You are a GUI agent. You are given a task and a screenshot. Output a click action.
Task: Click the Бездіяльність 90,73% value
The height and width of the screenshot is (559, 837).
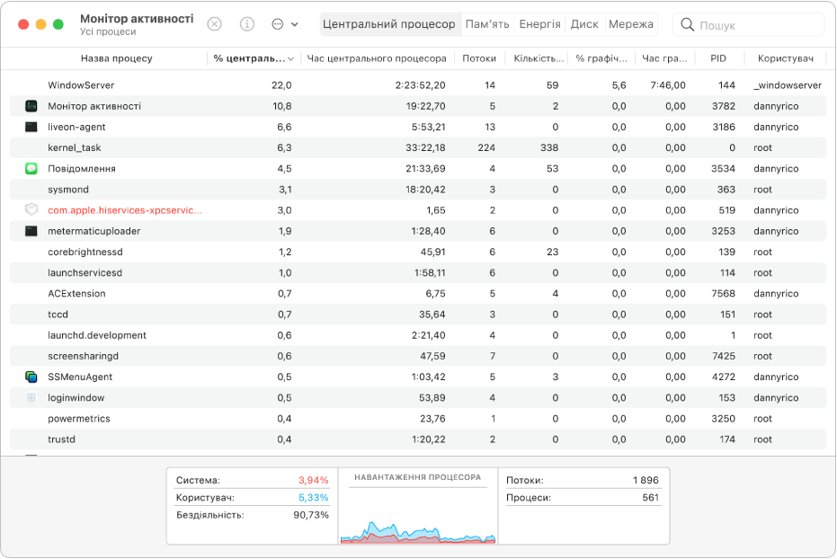pyautogui.click(x=311, y=515)
